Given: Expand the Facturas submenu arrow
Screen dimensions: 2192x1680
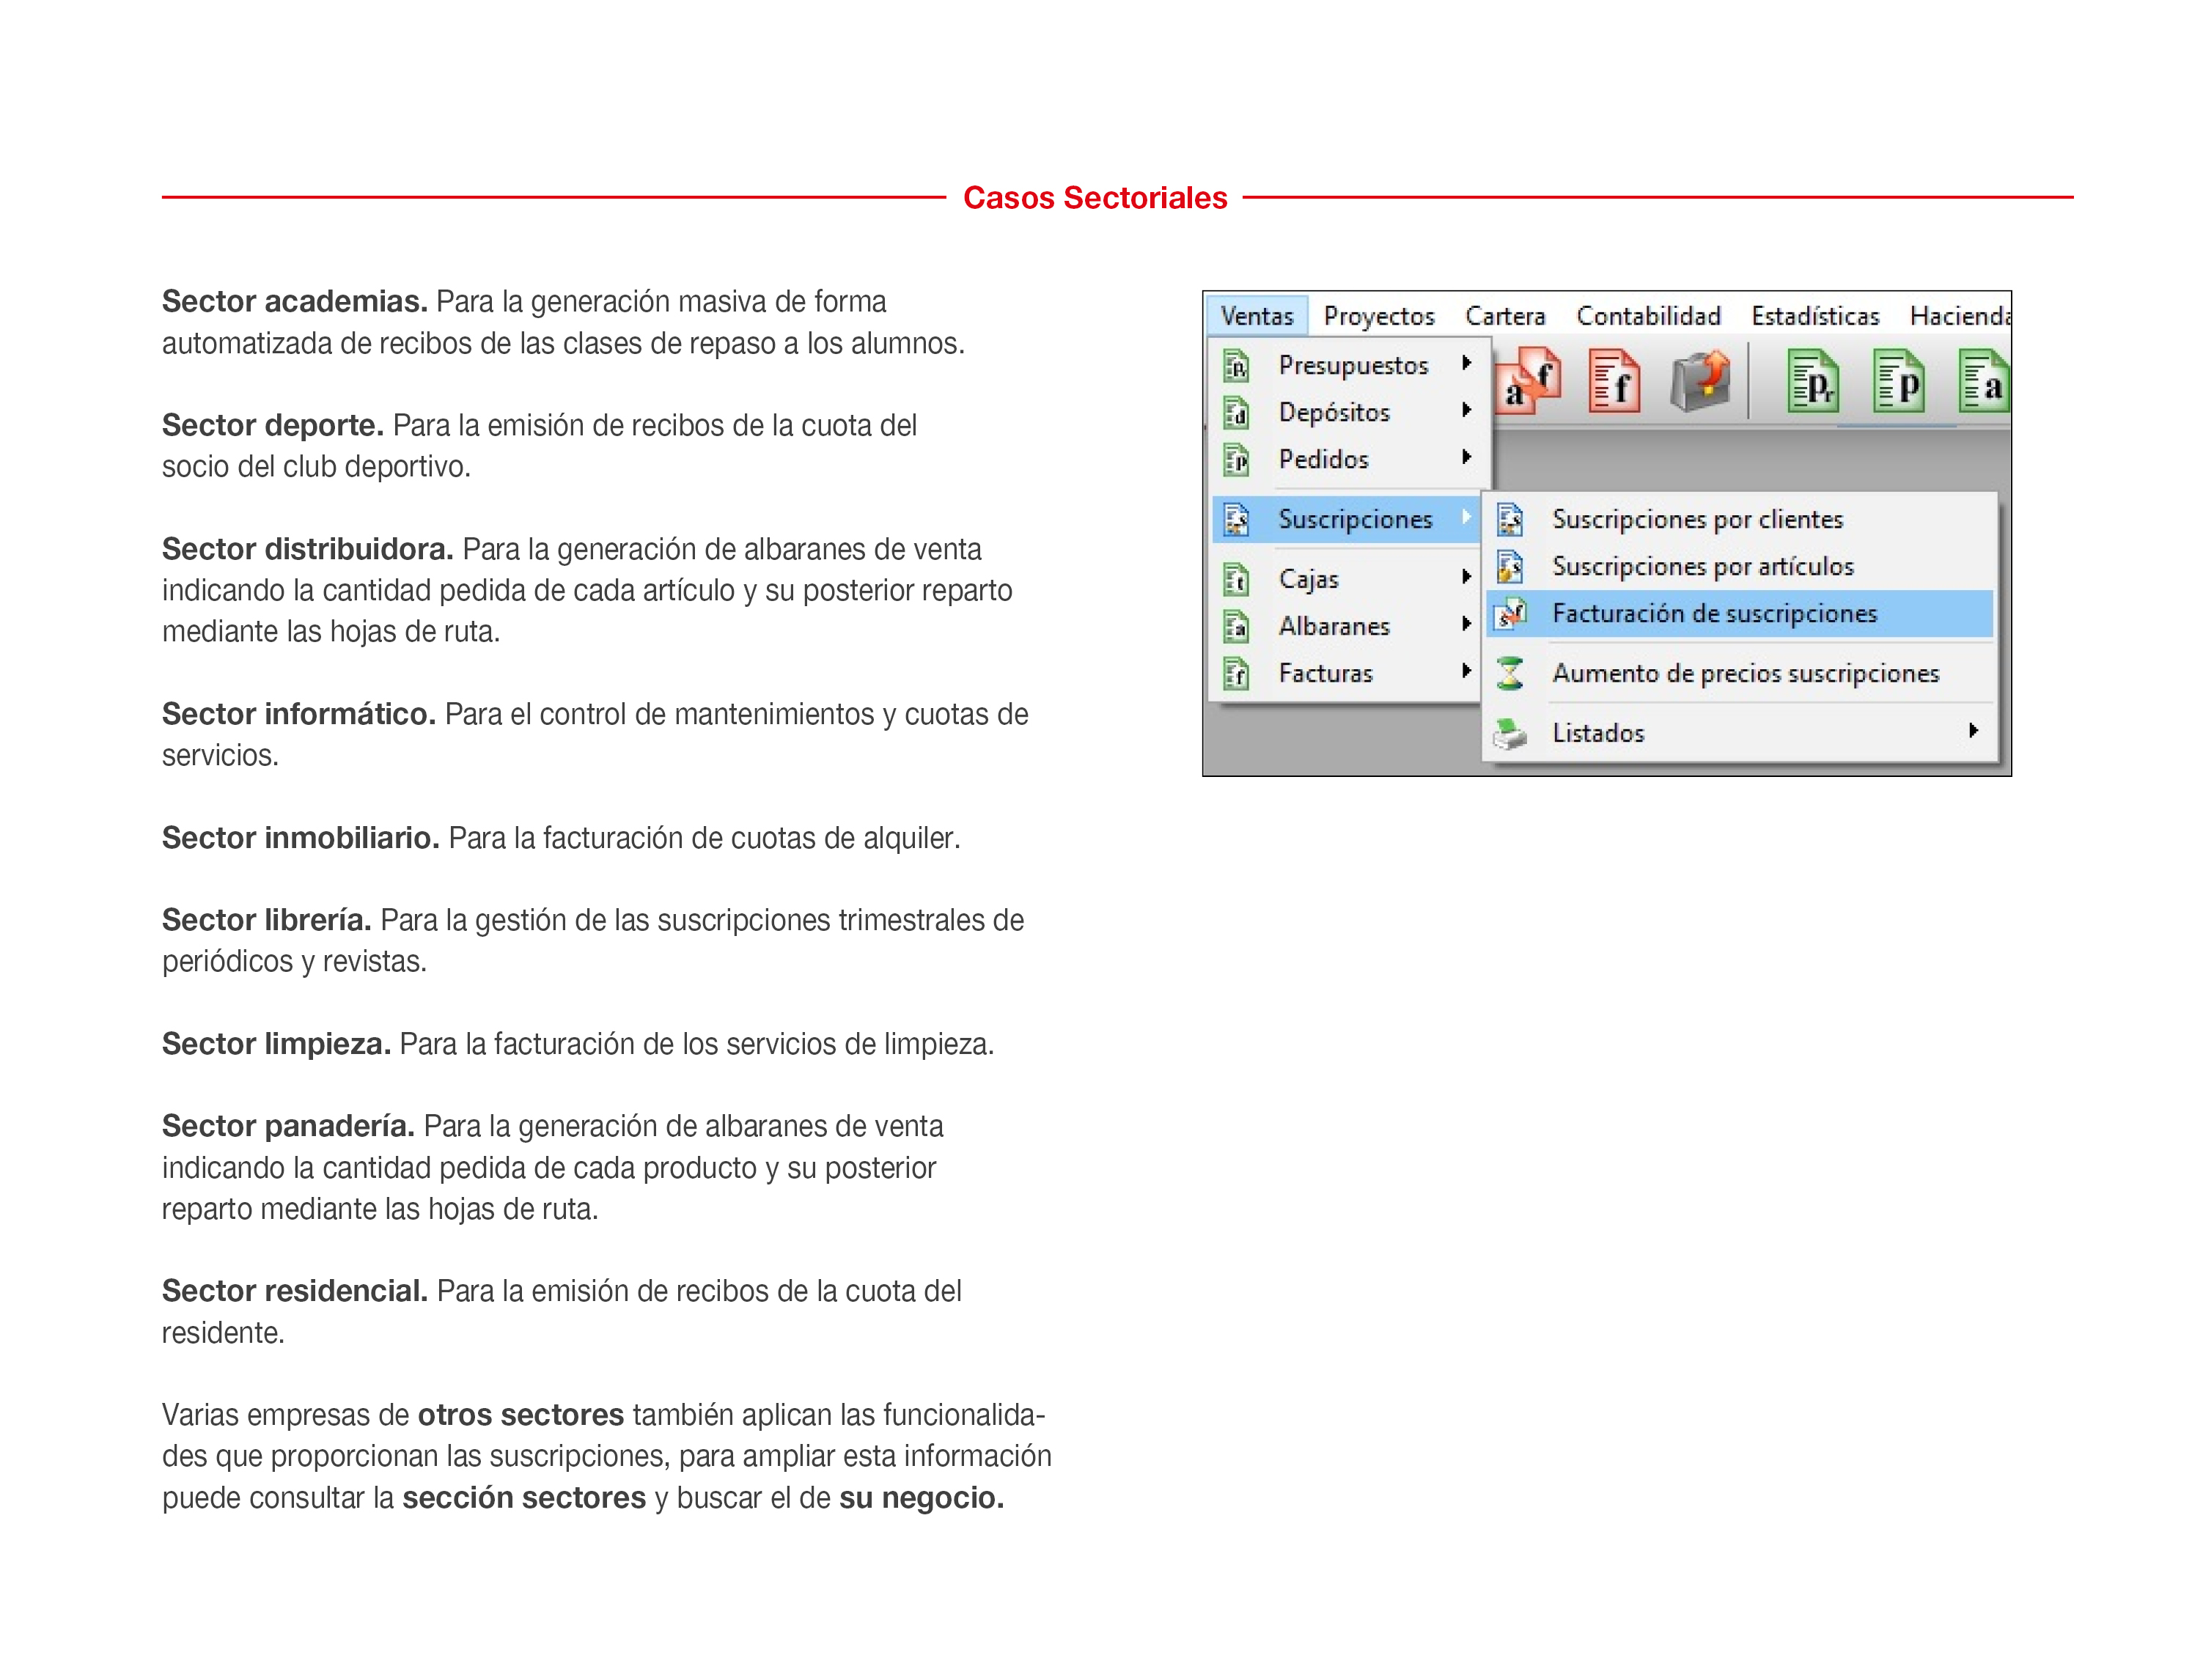Looking at the screenshot, I should 1466,671.
